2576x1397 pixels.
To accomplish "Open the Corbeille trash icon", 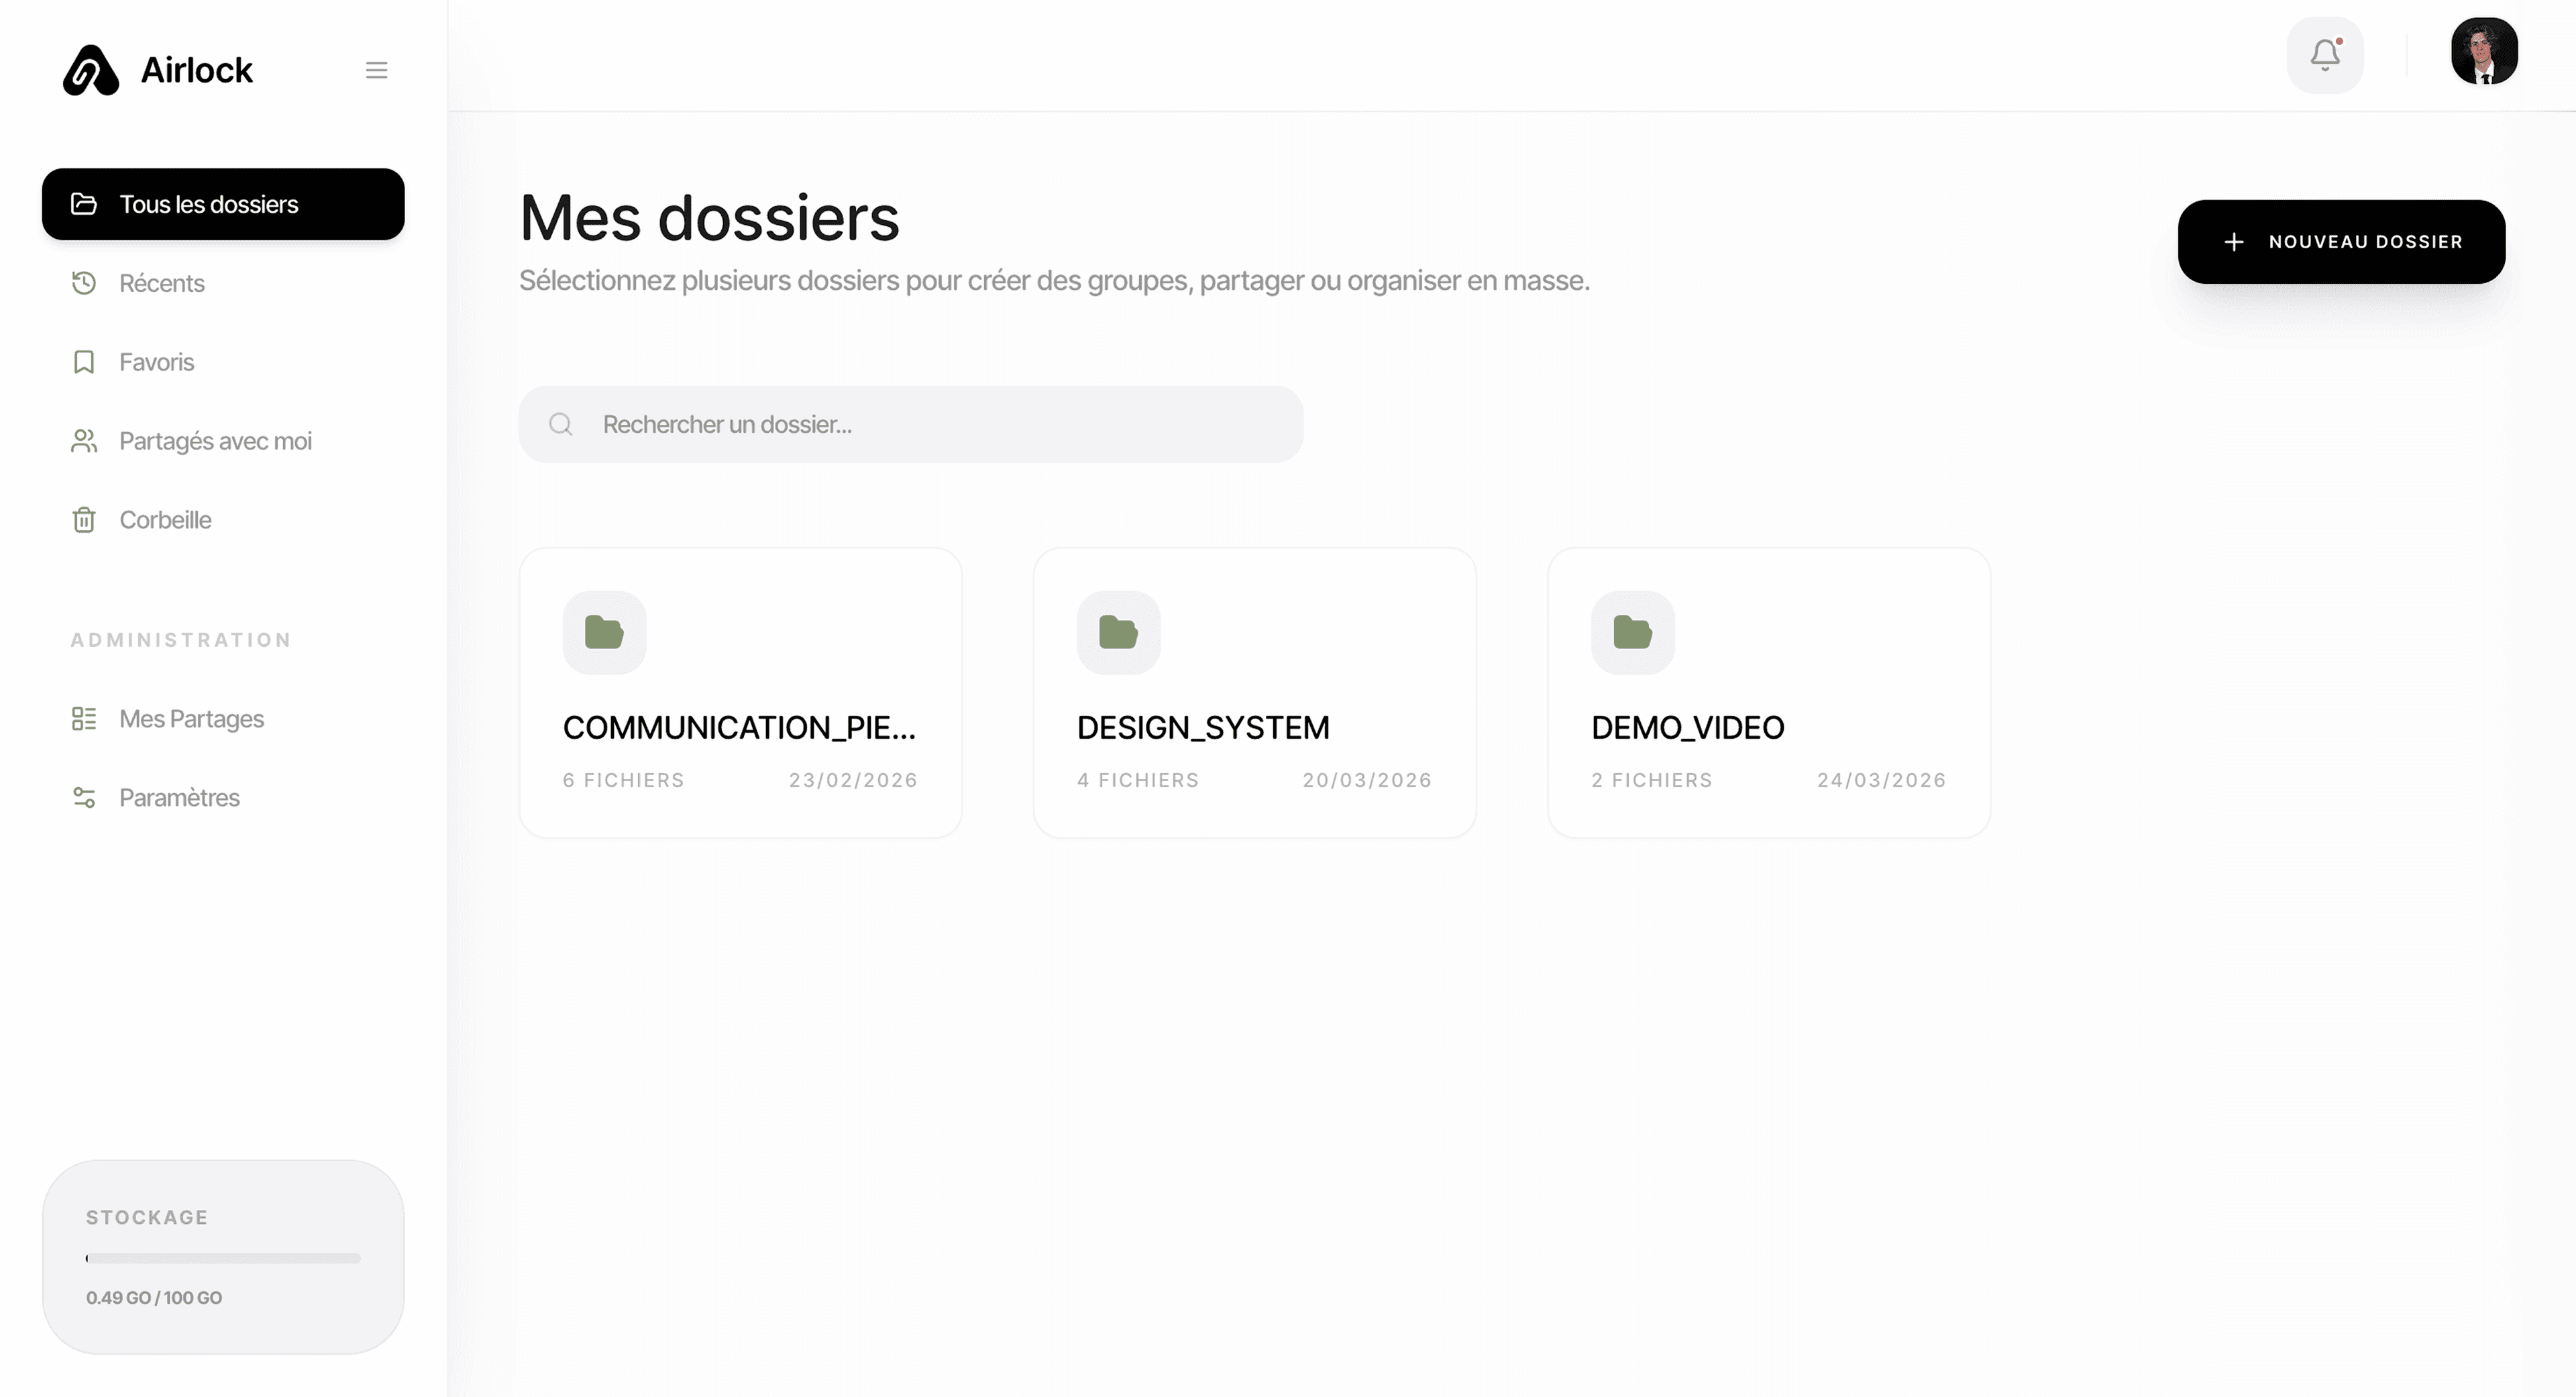I will pyautogui.click(x=84, y=519).
